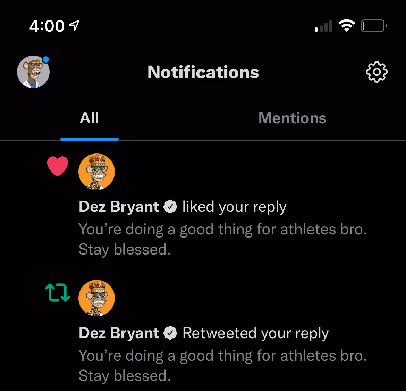Tap the Notifications header title

[x=203, y=72]
